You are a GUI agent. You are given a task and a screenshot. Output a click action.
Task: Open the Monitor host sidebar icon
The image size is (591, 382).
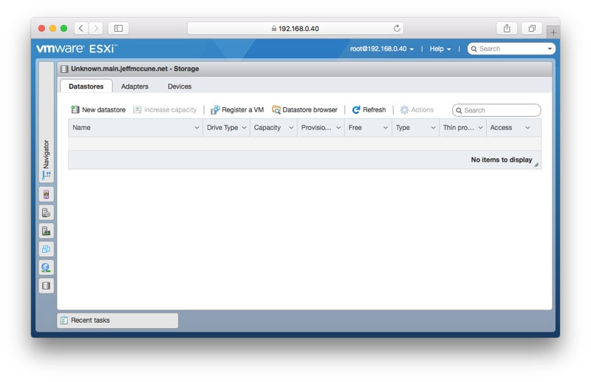click(47, 231)
